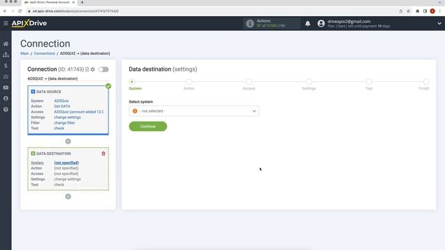Open the help question icon in the sidebar
Viewport: 445px width, 250px height.
pyautogui.click(x=6, y=110)
